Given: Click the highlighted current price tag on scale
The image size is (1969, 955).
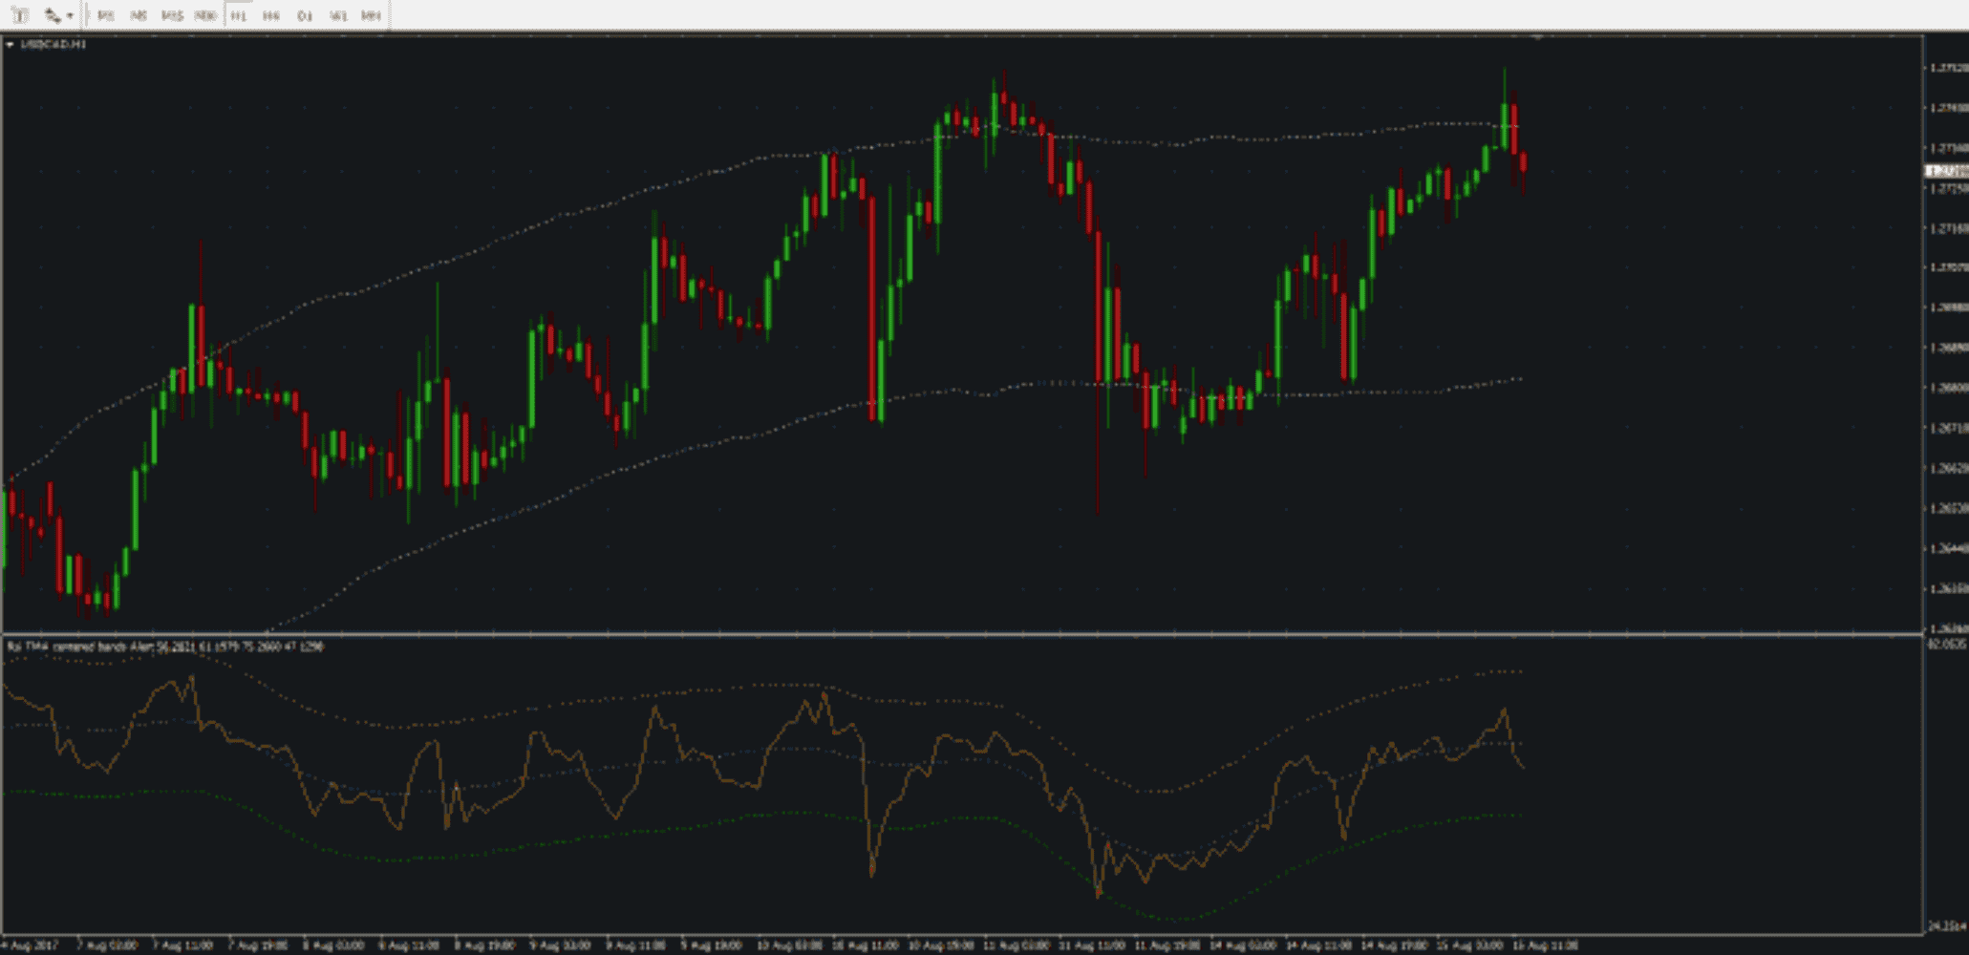Looking at the screenshot, I should [x=1945, y=171].
